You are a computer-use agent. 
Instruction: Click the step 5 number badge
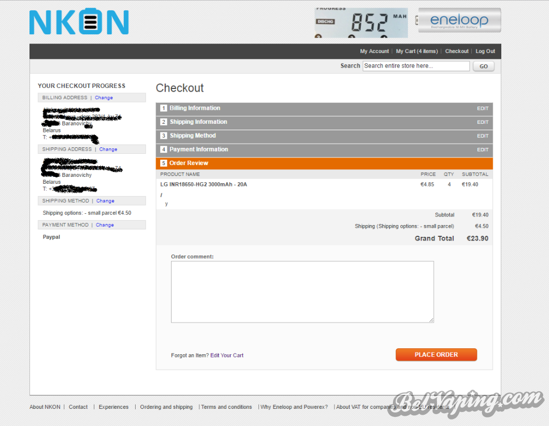coord(164,163)
